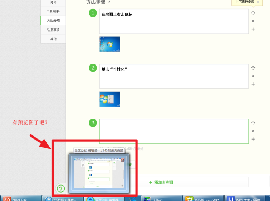Screen dimensions: 270x201
Task: Add a step after step 1
Action: click(253, 29)
